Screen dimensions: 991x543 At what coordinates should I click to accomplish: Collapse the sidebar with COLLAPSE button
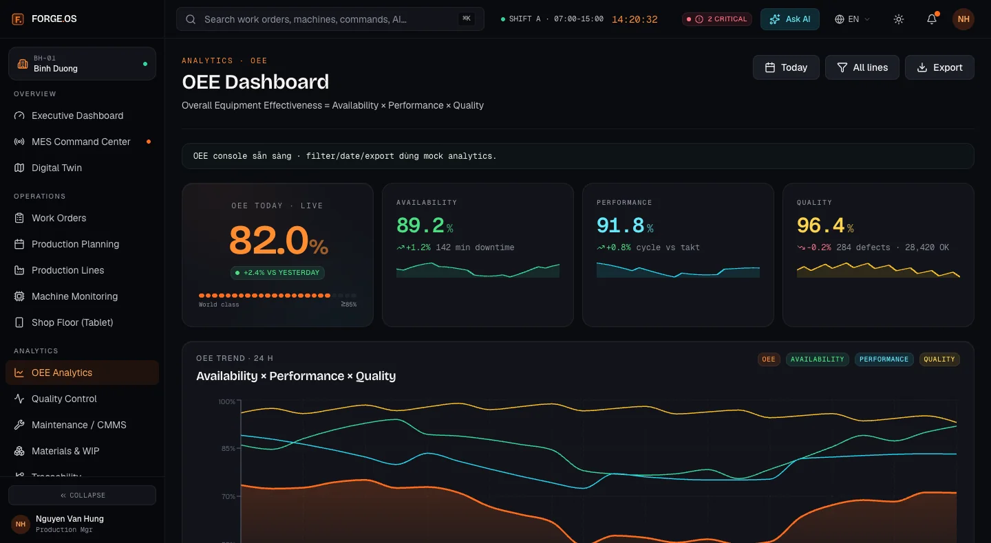[82, 495]
